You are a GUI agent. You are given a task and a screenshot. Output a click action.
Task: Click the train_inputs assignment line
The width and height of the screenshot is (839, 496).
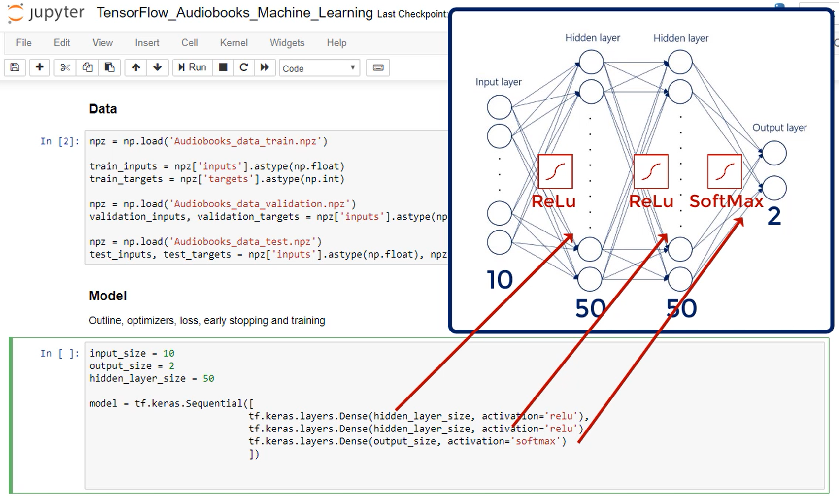tap(217, 166)
